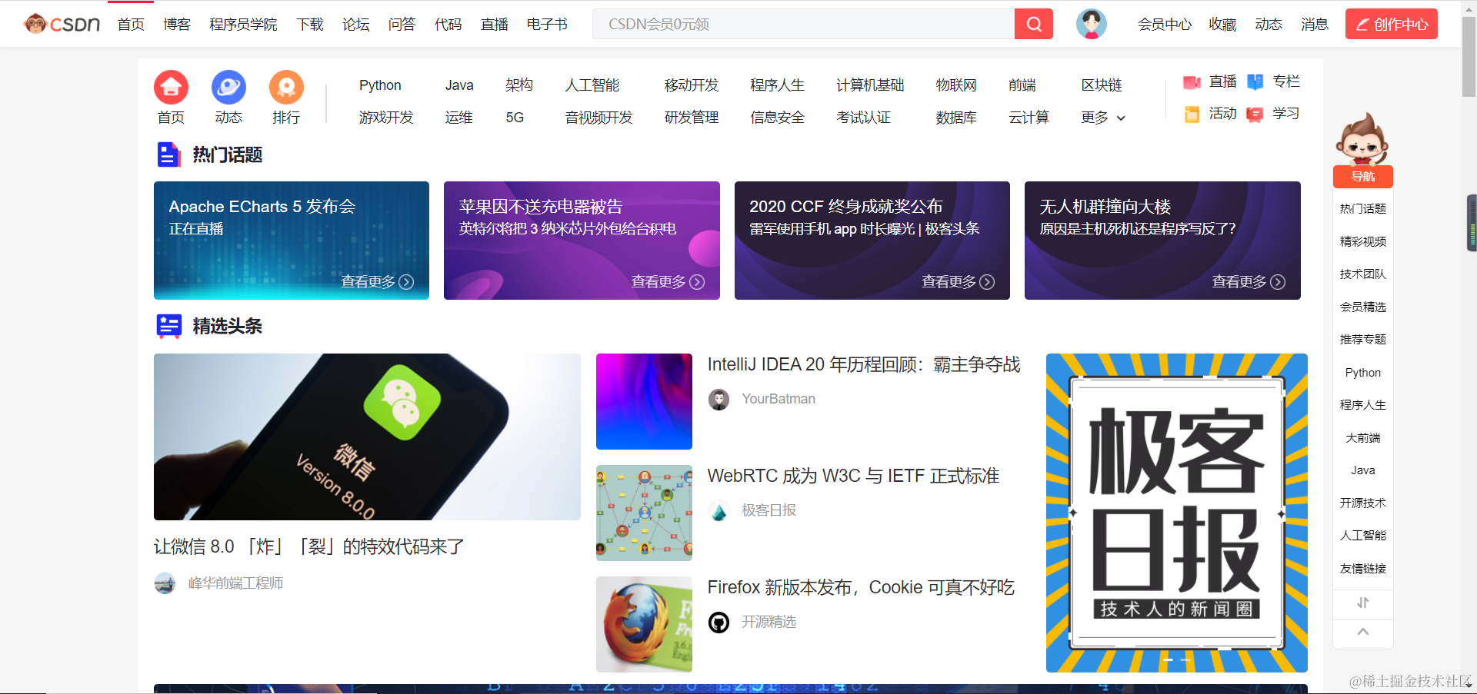The height and width of the screenshot is (694, 1477).
Task: Select the 人工智能 category
Action: pos(592,85)
